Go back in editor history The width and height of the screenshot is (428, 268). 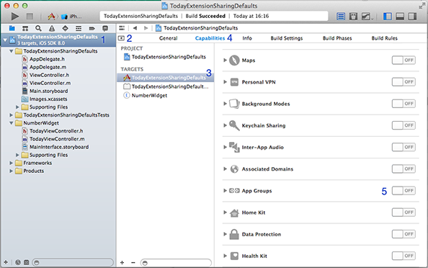(x=135, y=28)
